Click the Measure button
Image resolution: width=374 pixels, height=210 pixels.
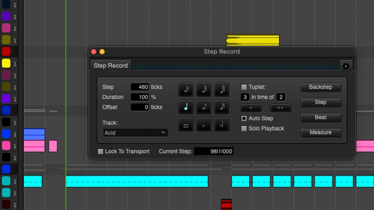(320, 132)
